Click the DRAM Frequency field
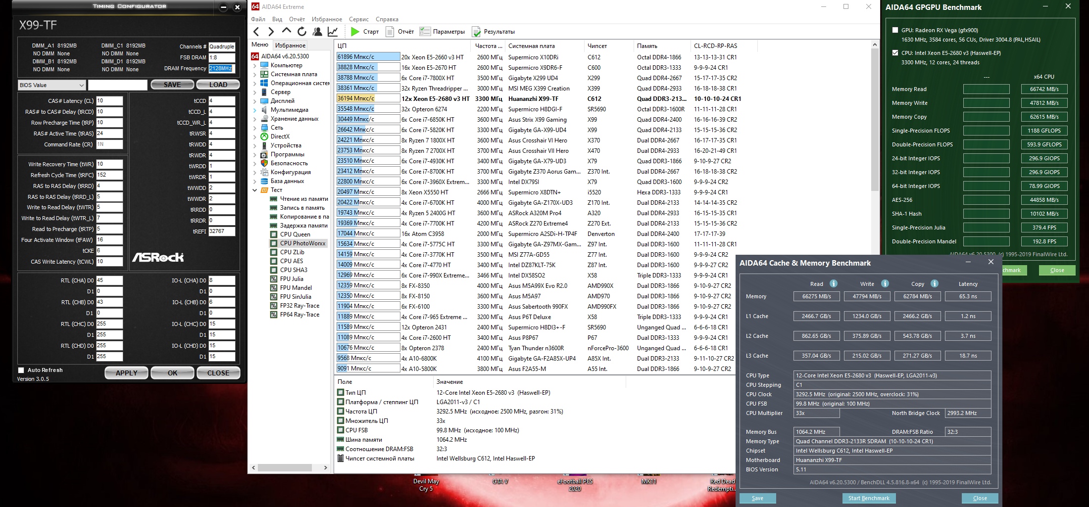The width and height of the screenshot is (1089, 507). [x=222, y=68]
